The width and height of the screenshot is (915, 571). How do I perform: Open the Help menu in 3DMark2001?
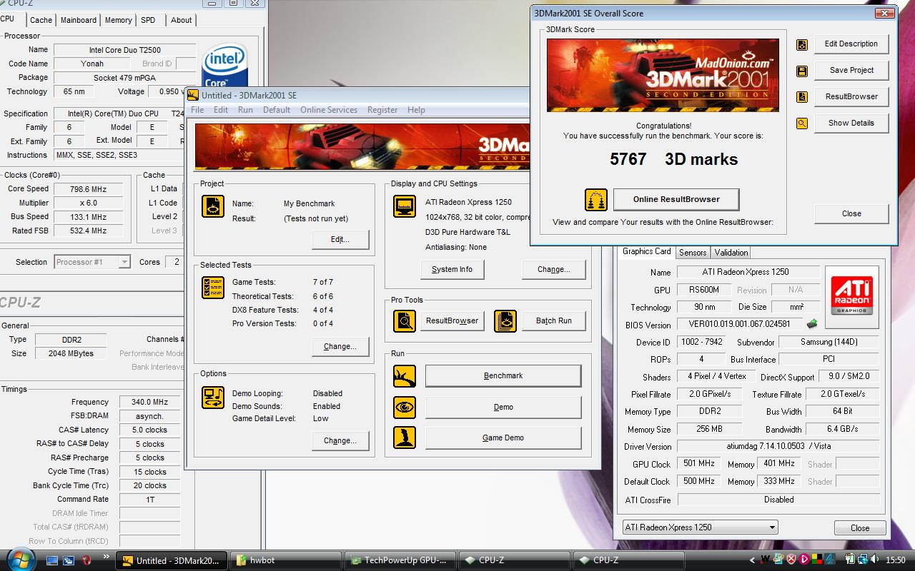point(416,110)
